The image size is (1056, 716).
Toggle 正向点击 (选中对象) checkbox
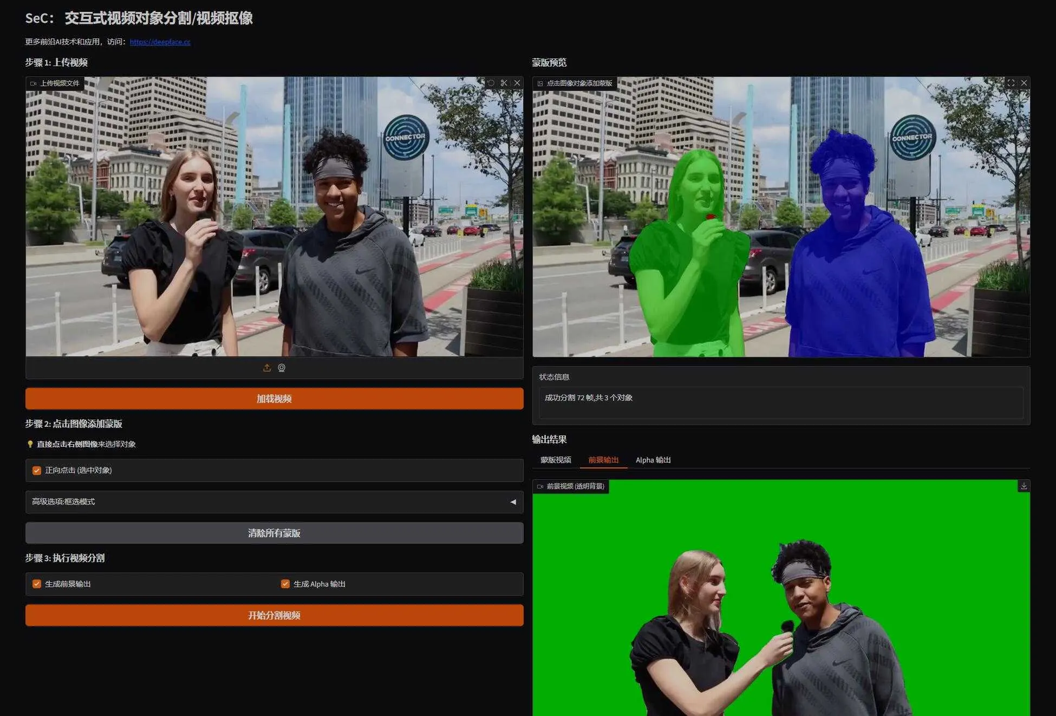coord(37,471)
